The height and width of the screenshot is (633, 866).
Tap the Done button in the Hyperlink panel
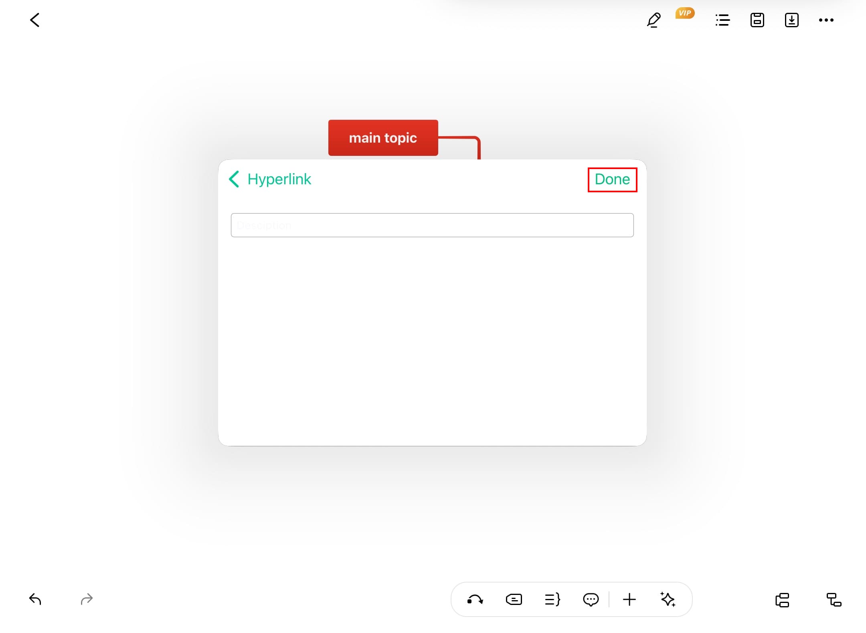(612, 179)
